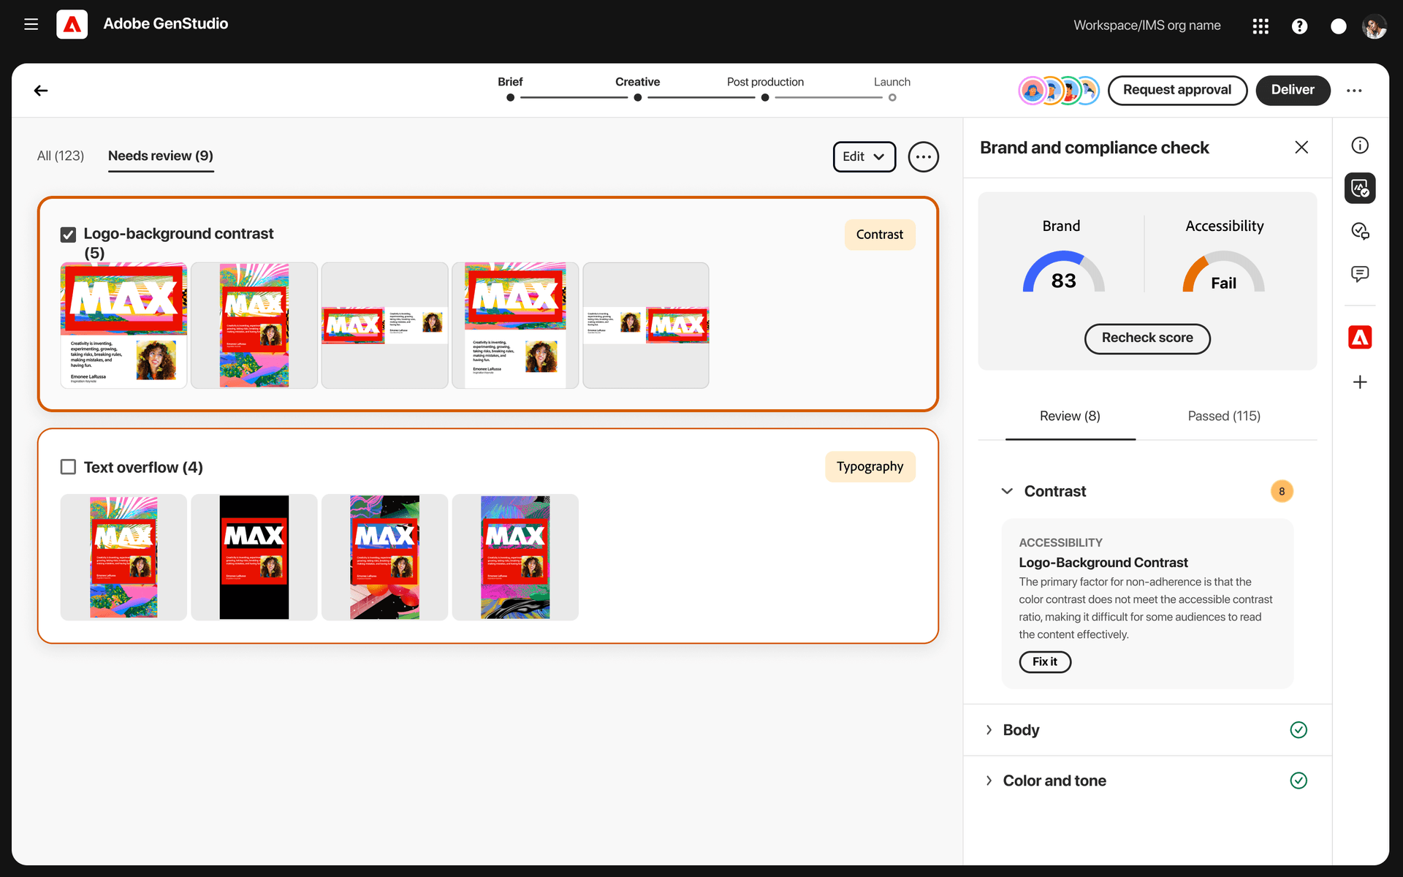Select the Needs review (9) tab
Viewport: 1403px width, 877px height.
click(x=161, y=156)
